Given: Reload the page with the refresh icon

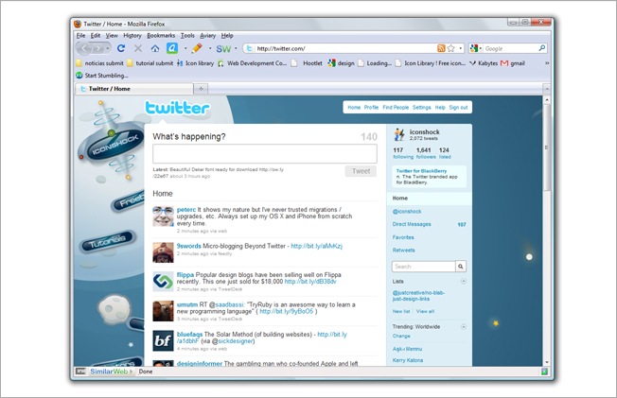Looking at the screenshot, I should click(121, 48).
